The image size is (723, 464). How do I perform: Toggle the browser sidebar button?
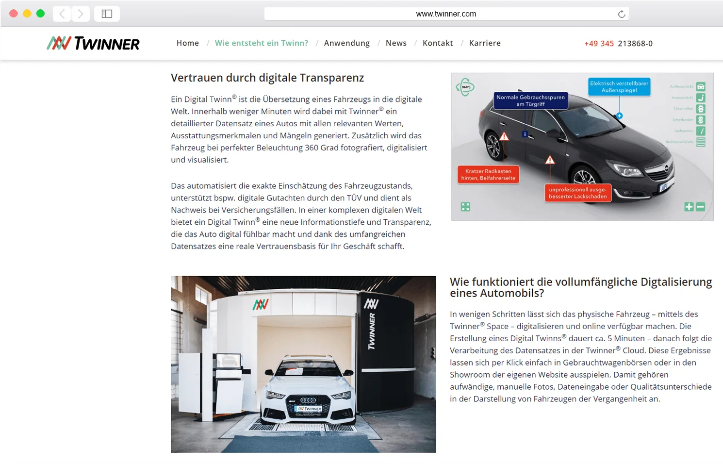coord(107,14)
